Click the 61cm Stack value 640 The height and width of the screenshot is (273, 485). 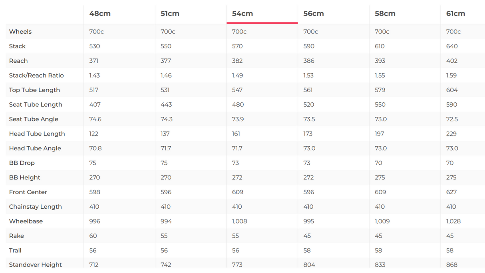pyautogui.click(x=452, y=46)
